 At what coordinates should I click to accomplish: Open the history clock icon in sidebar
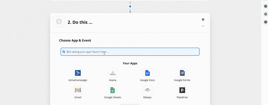(x=265, y=6)
